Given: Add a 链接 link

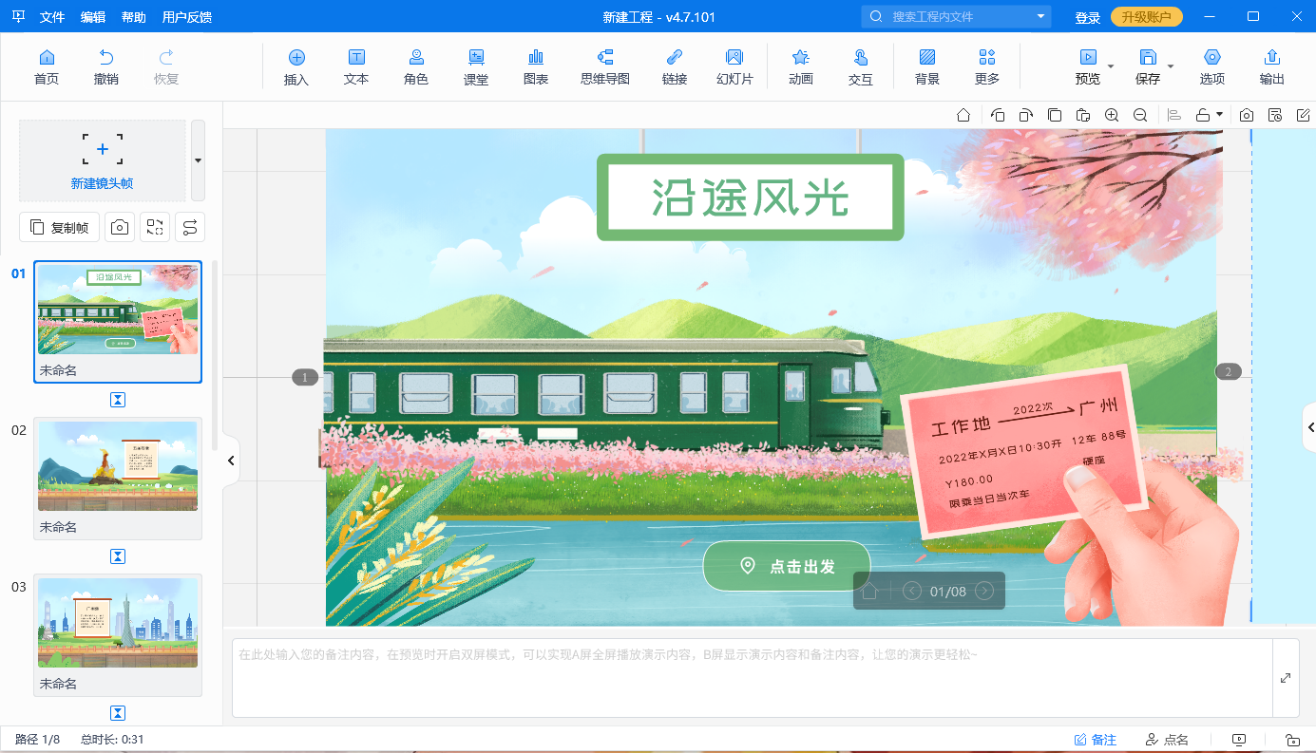Looking at the screenshot, I should pyautogui.click(x=675, y=67).
